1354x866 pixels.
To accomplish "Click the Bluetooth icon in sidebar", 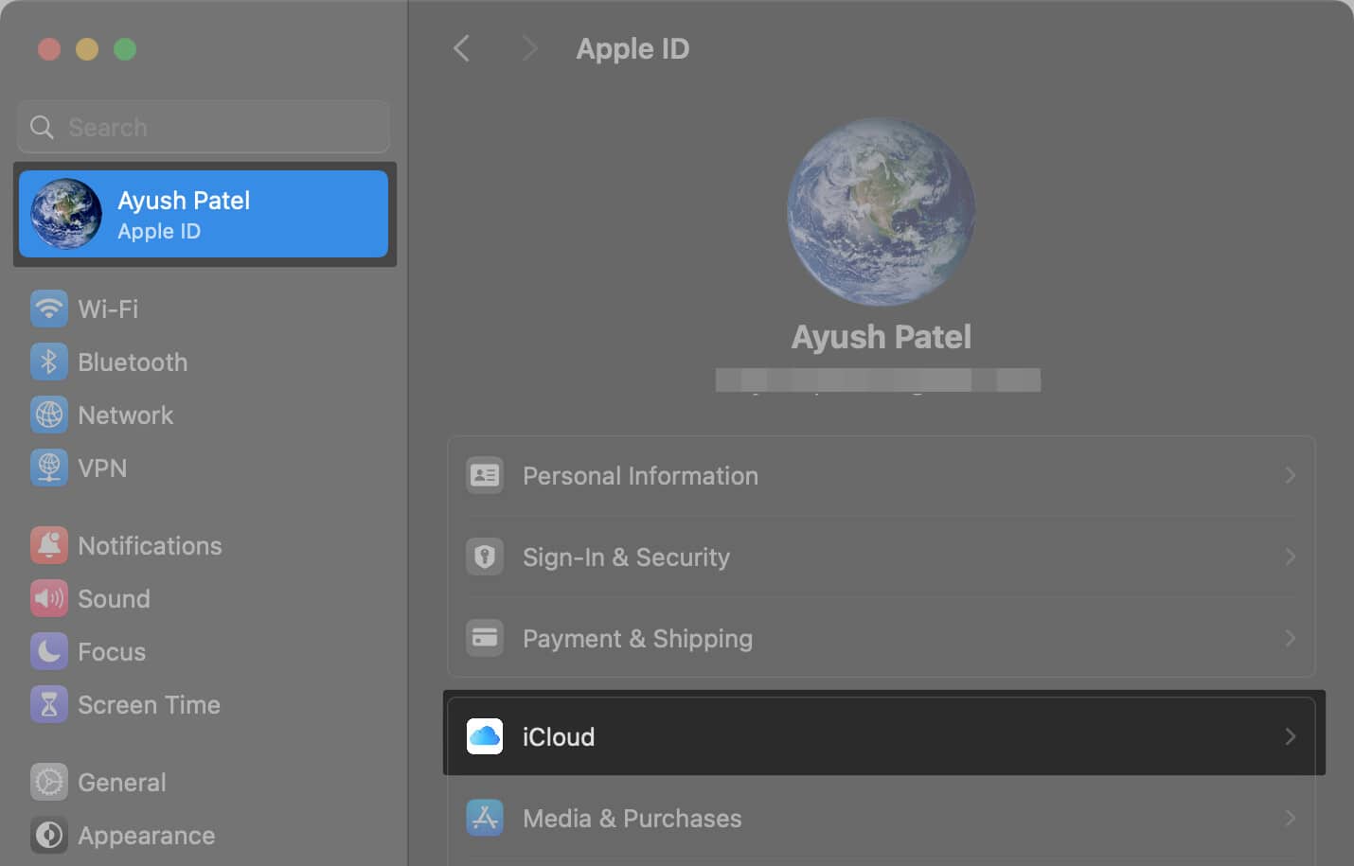I will [48, 362].
